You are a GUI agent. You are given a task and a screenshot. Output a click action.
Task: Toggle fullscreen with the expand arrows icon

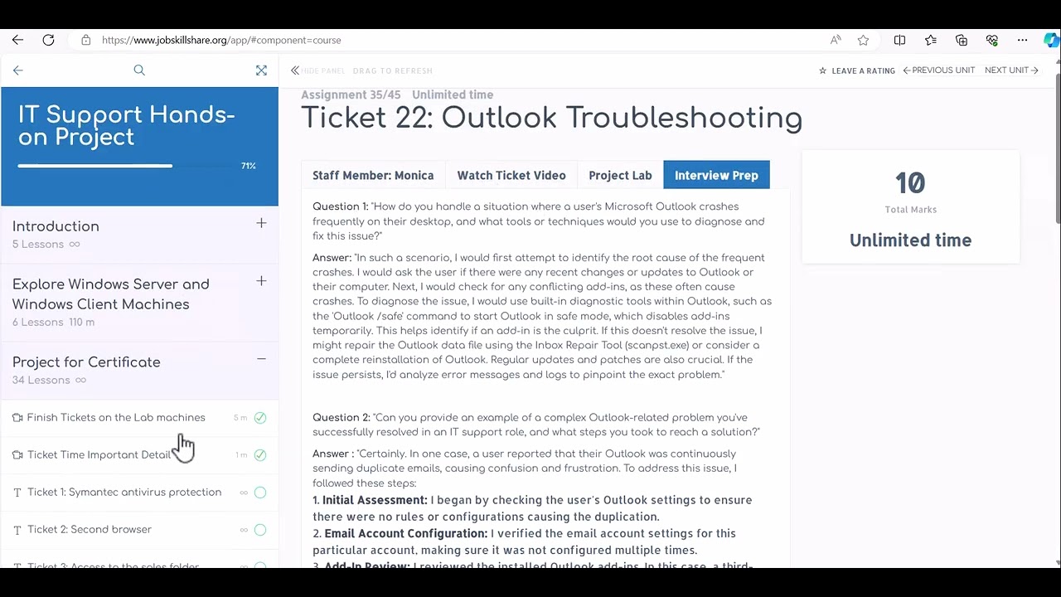coord(261,70)
